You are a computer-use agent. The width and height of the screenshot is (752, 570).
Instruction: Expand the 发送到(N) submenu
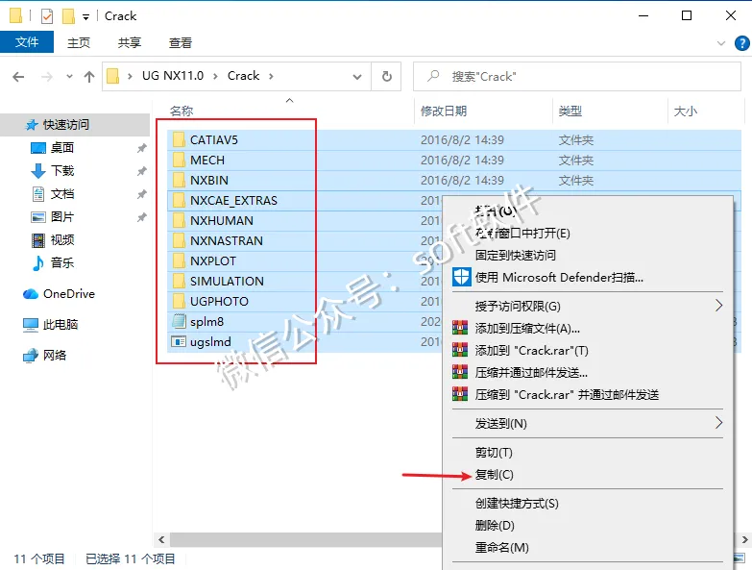[588, 423]
